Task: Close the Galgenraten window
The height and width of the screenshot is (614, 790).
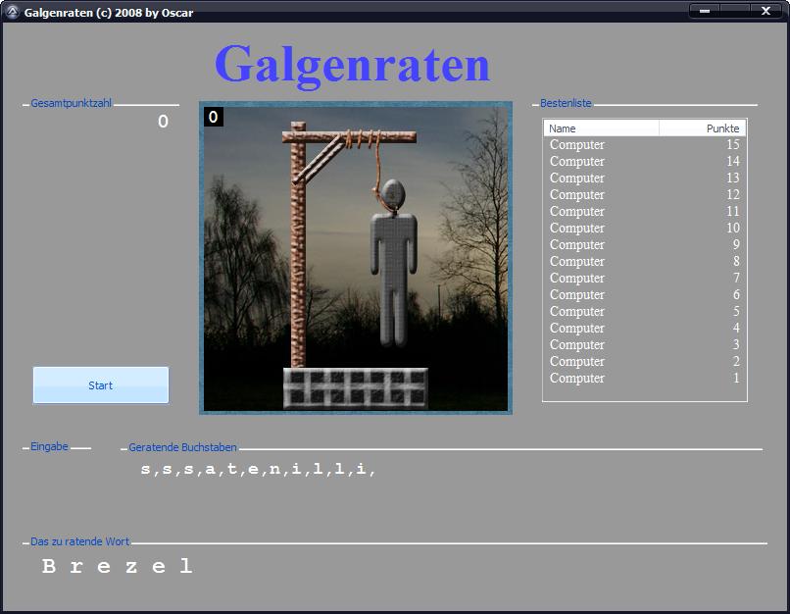Action: 765,11
